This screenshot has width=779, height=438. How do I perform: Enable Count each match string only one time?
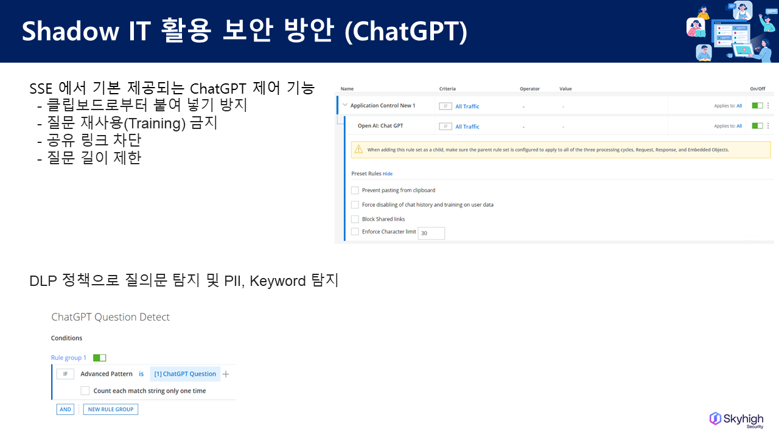coord(85,391)
